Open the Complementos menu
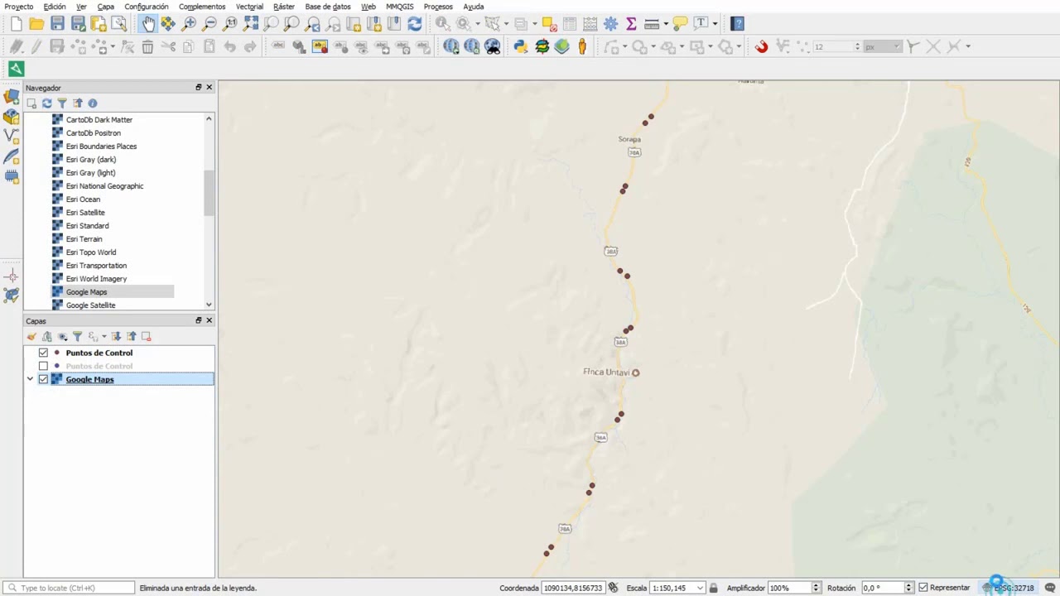The width and height of the screenshot is (1060, 596). 202,7
